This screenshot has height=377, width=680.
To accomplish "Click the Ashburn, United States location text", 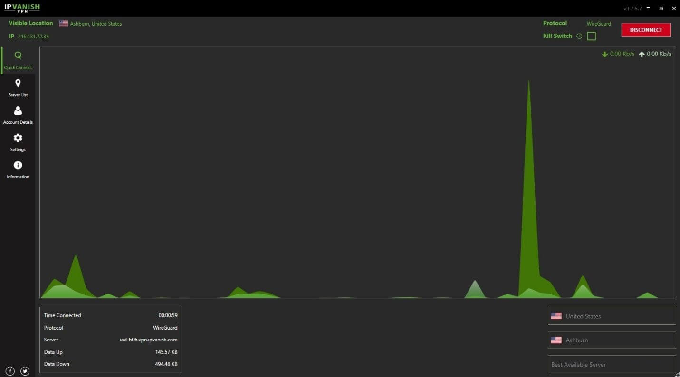I will [x=96, y=24].
